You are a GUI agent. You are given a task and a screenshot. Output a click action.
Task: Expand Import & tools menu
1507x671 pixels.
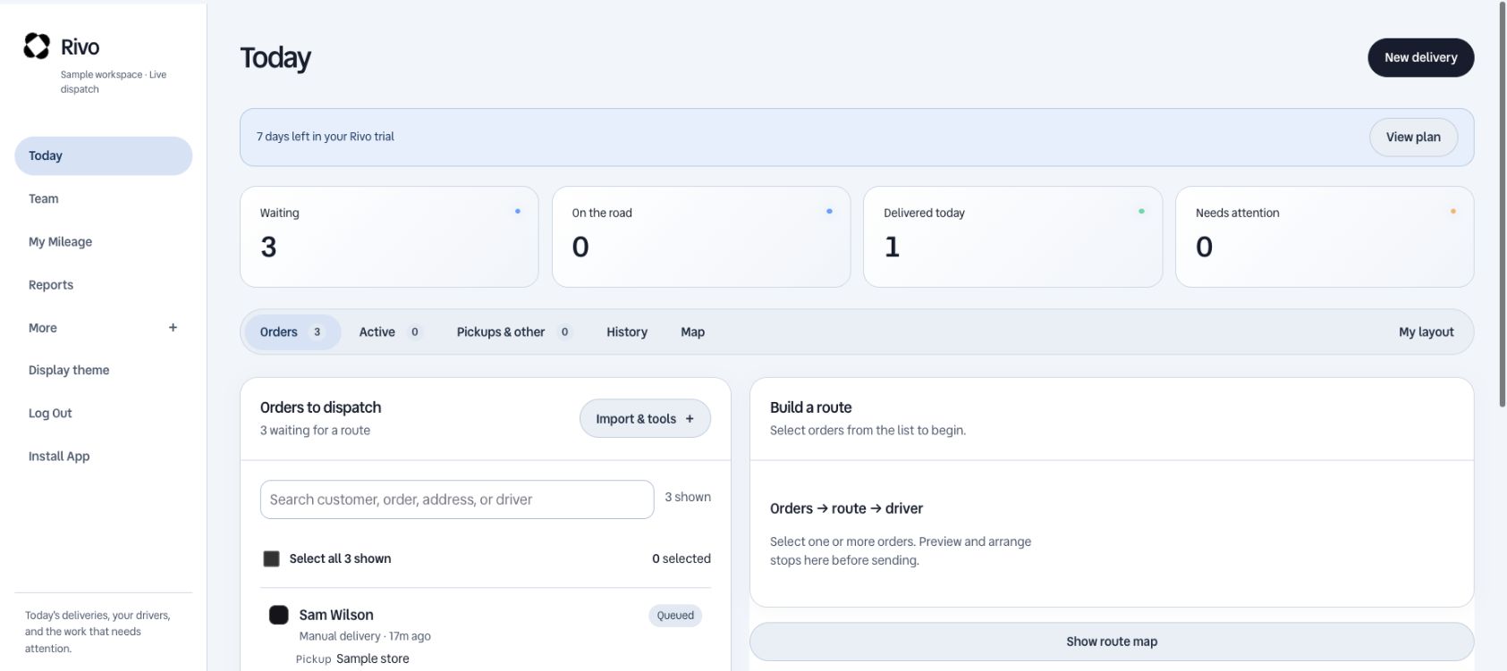click(645, 418)
